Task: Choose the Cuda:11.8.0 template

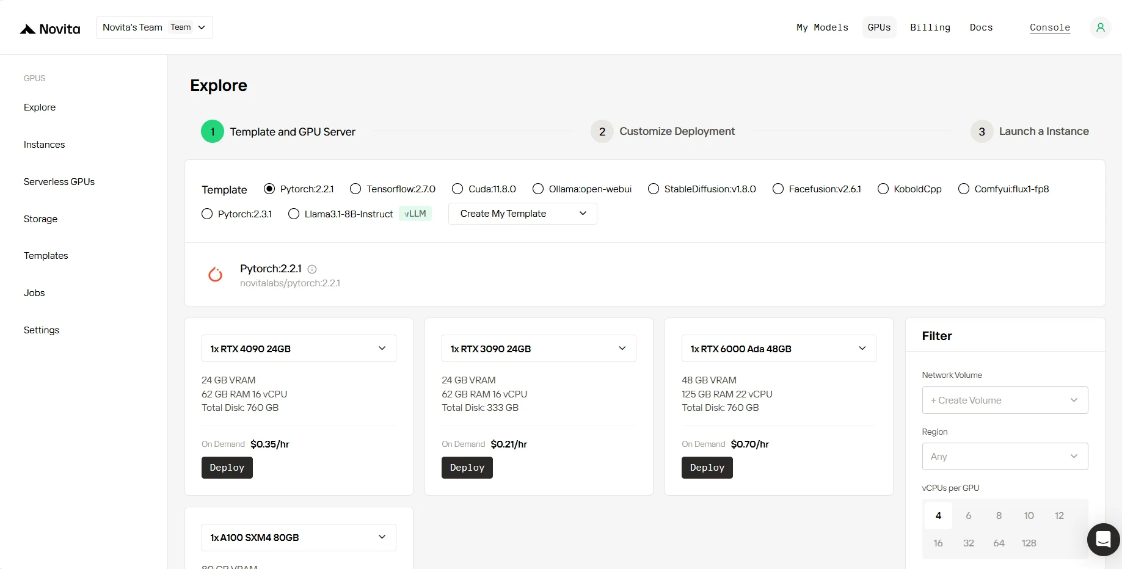Action: 457,189
